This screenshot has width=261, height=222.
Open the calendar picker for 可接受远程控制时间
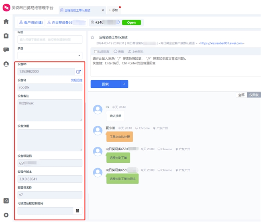[77, 211]
